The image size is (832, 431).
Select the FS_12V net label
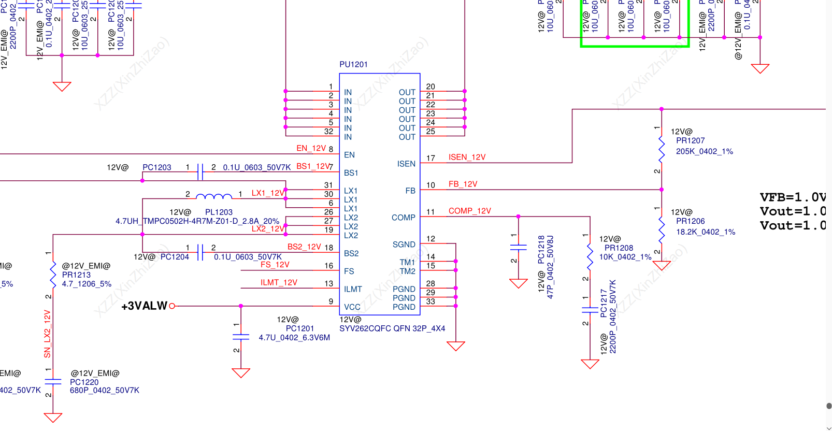pyautogui.click(x=275, y=265)
